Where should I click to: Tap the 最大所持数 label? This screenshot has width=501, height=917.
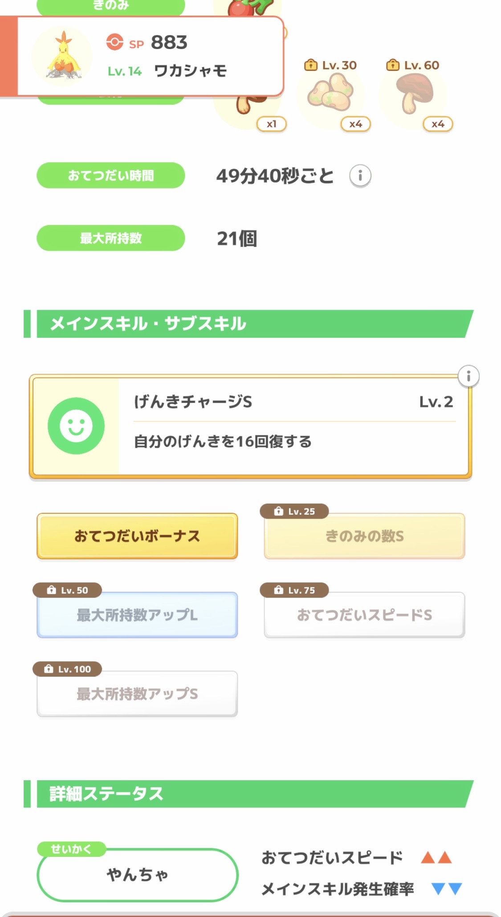(x=110, y=238)
